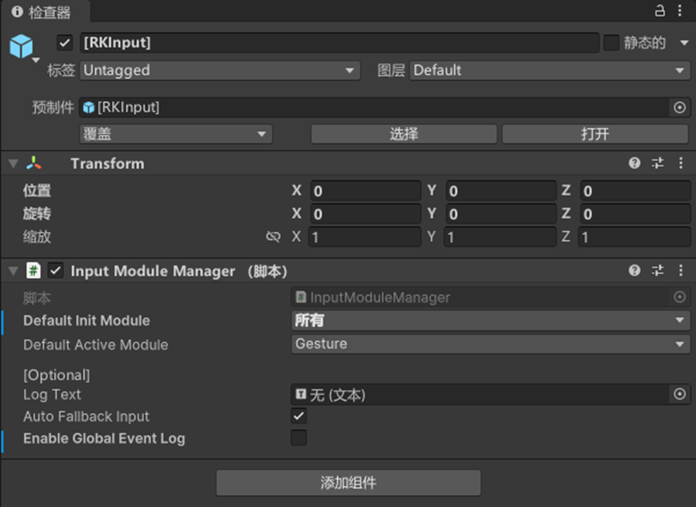Toggle constrained proportions link on scale

273,237
